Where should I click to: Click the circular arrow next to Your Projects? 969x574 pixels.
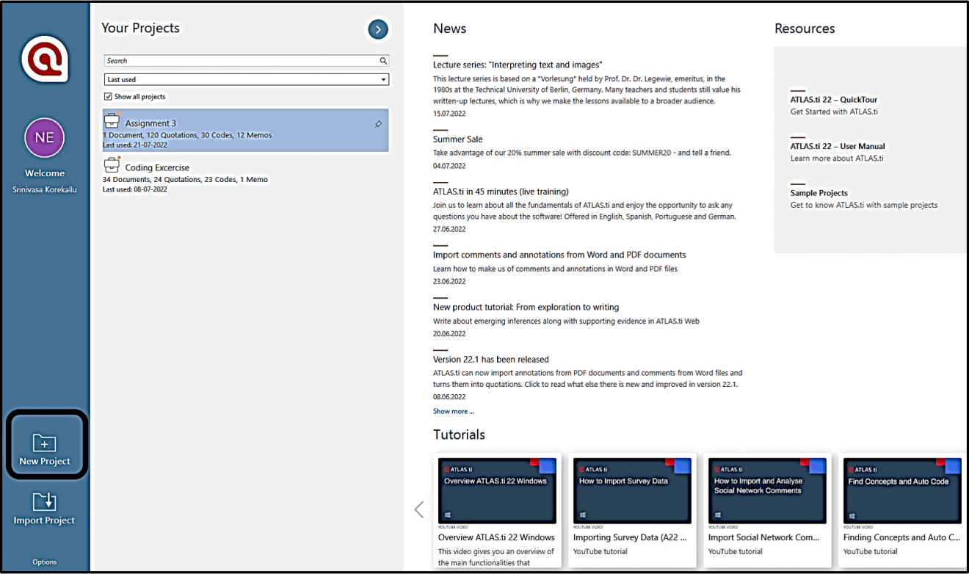[x=377, y=29]
